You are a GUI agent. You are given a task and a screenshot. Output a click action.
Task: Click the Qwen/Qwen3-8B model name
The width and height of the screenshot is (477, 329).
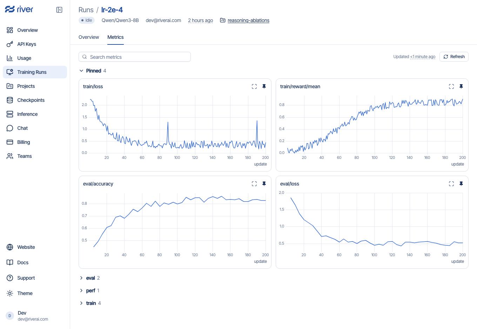point(120,20)
